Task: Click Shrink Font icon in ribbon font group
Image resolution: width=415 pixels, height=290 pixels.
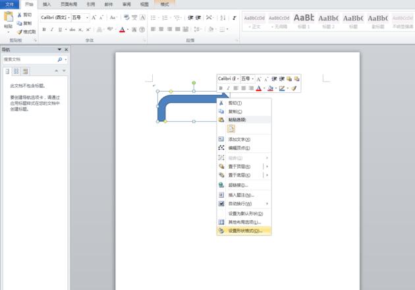Action: pyautogui.click(x=101, y=18)
